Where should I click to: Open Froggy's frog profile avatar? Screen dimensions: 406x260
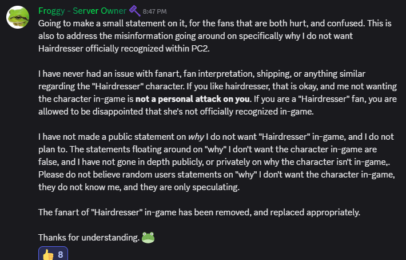tap(18, 18)
